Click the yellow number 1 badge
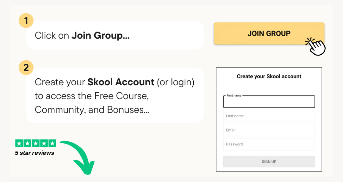Screen dimensions: 343x182 (26, 21)
